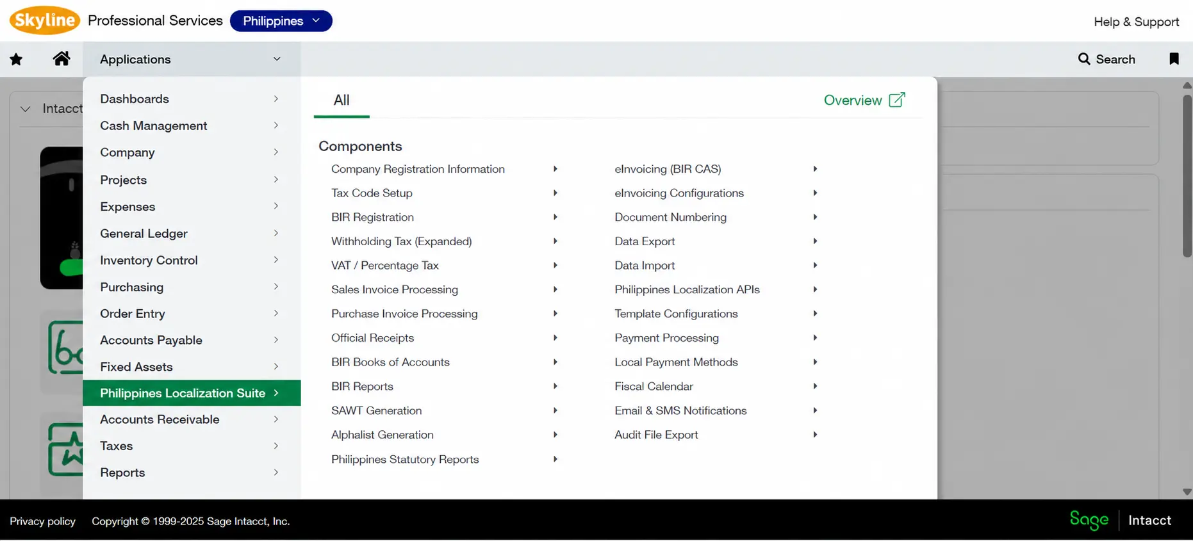1193x541 pixels.
Task: Click the scrollbar up arrow
Action: pyautogui.click(x=1187, y=85)
